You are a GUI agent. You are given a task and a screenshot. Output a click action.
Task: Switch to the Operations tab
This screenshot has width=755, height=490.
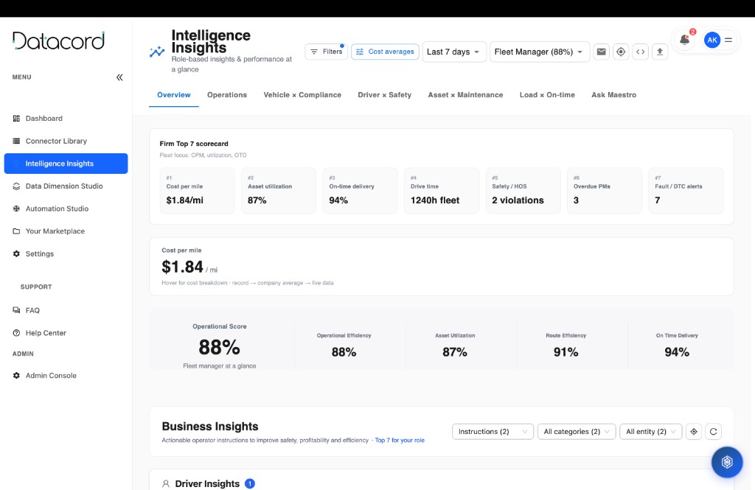click(x=227, y=95)
